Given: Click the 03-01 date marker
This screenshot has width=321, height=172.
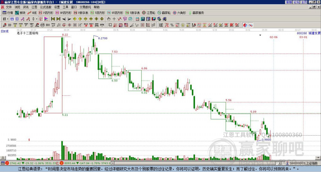Looking at the screenshot, I should 303,37.
